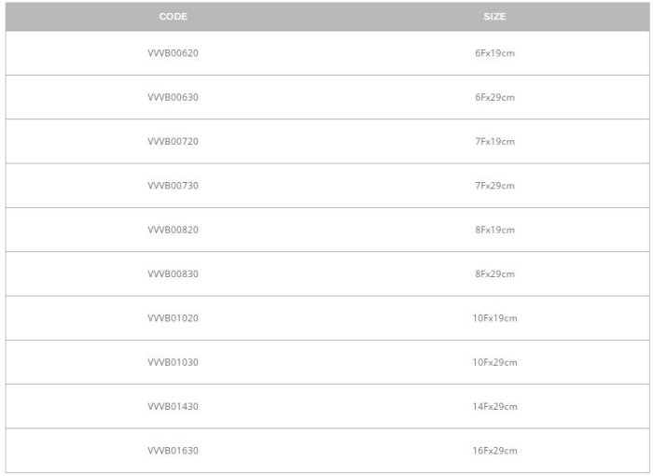This screenshot has height=476, width=653.
Task: Choose the 10Fx29cm size cell
Action: [494, 362]
